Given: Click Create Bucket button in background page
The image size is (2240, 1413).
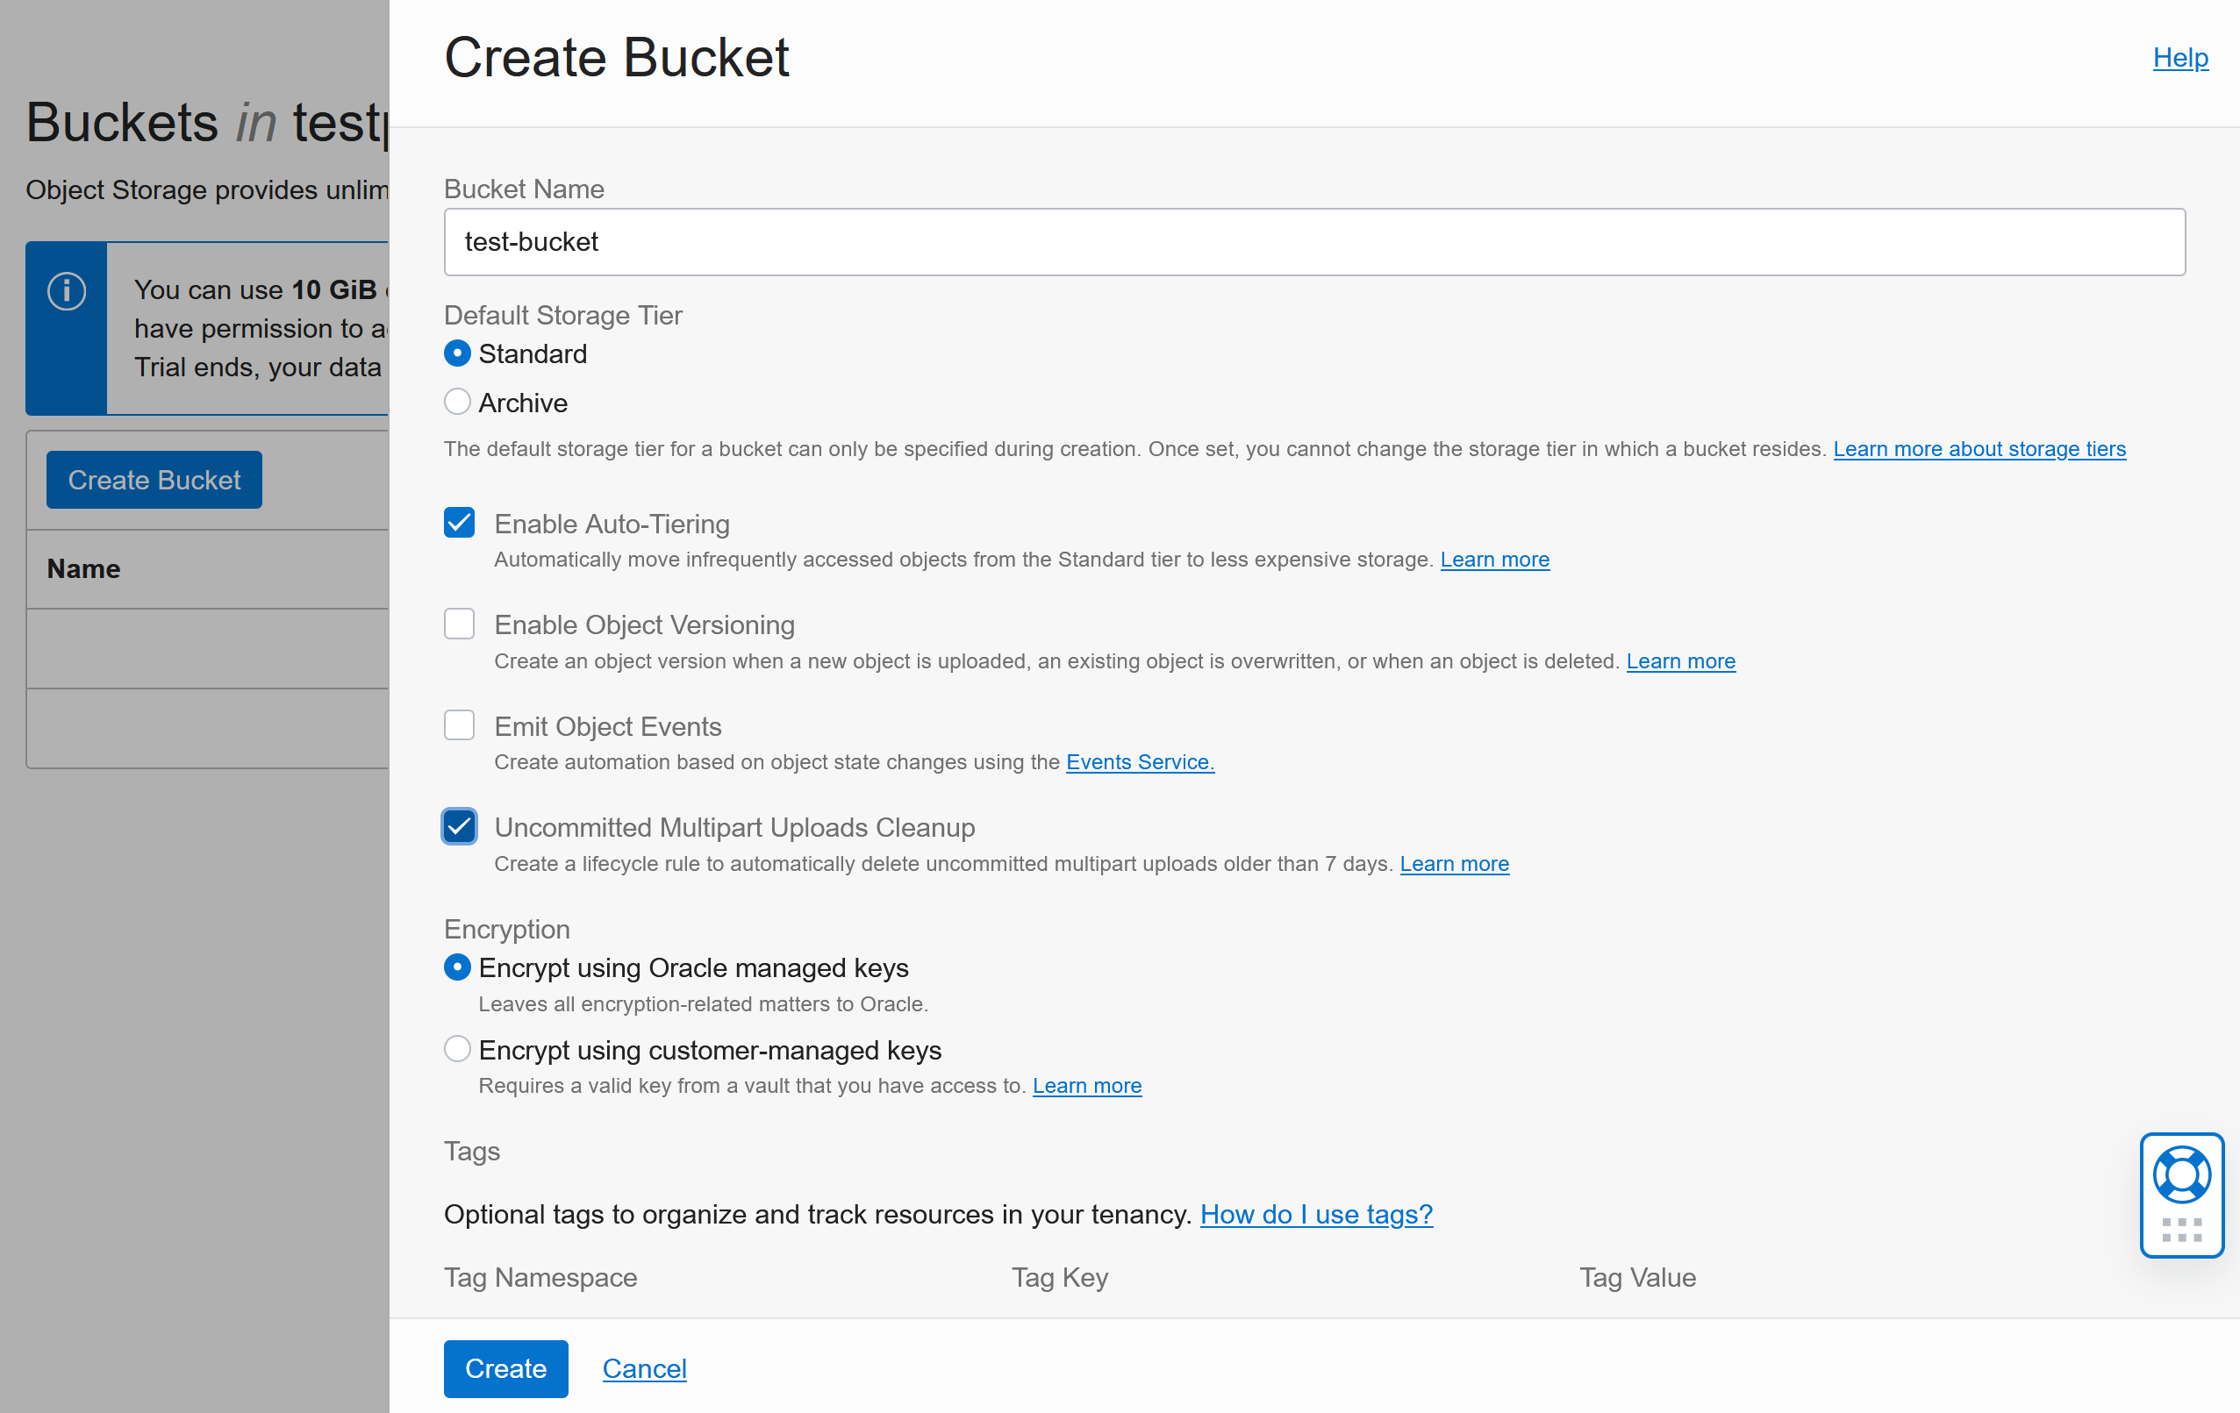Looking at the screenshot, I should 154,480.
